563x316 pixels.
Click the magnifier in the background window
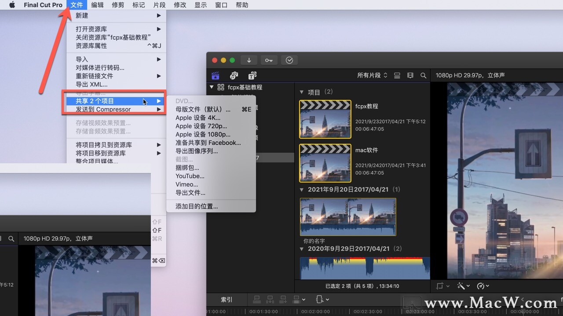(x=11, y=239)
